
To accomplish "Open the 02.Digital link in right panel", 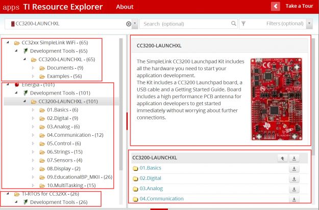I will tap(151, 178).
